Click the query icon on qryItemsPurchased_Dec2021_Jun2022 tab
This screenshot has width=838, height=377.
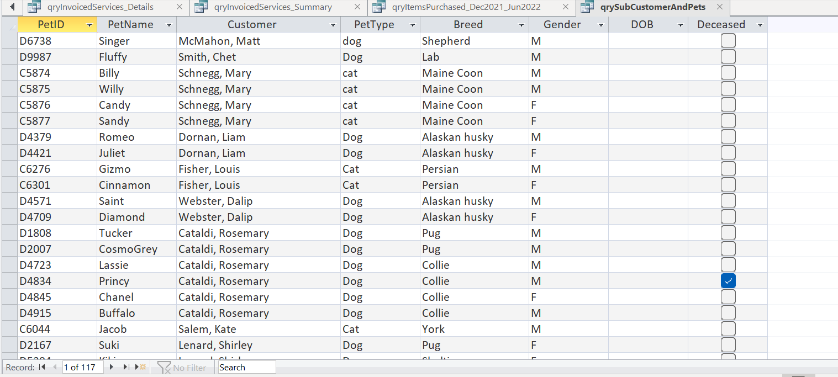(x=379, y=8)
